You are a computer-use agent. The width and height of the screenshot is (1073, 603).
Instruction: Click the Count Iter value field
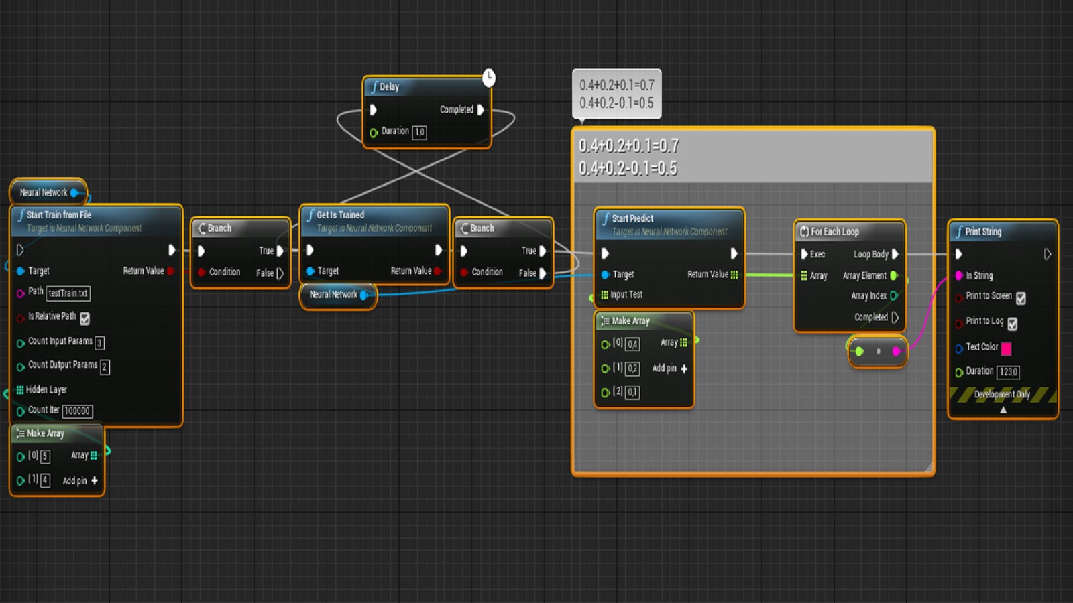77,411
